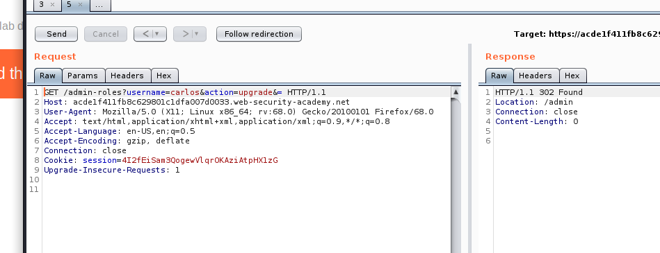Viewport: 660px width, 253px height.
Task: Click the Accept text/html header line
Action: point(217,121)
